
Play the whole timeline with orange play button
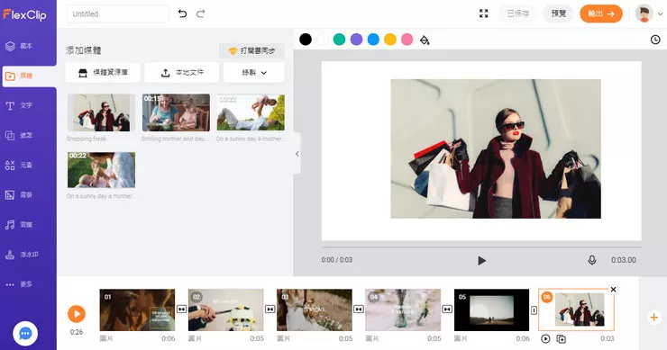(77, 314)
